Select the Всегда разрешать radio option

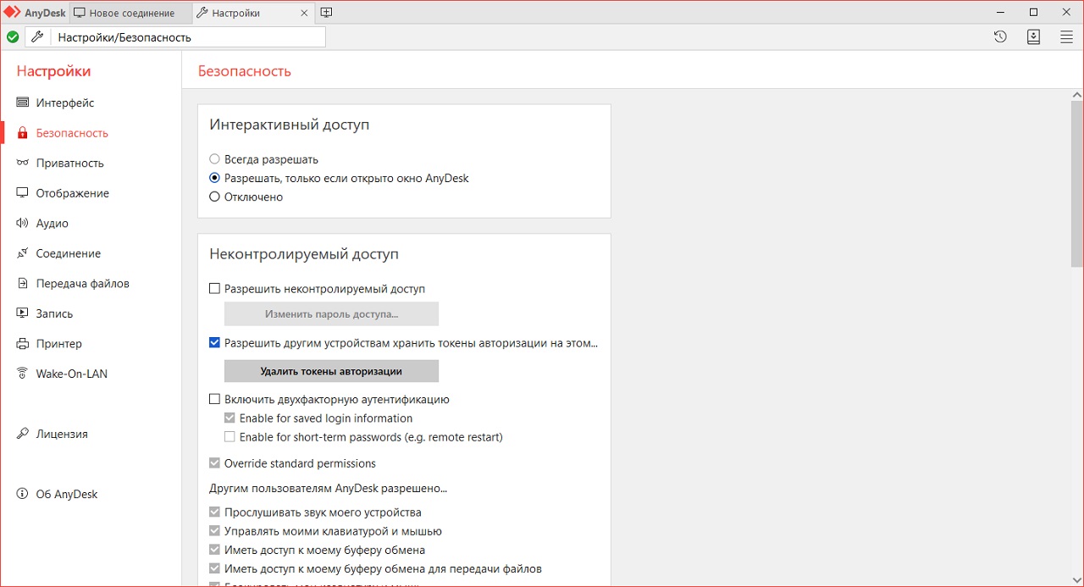(x=214, y=159)
